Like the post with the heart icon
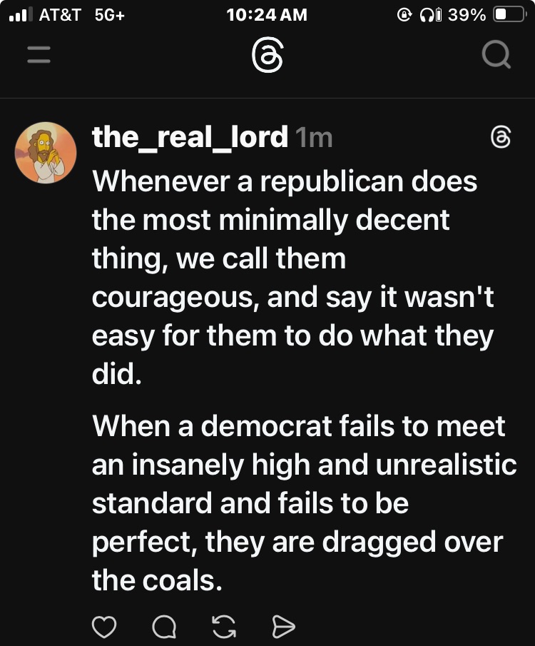Screen dimensions: 535x646 pyautogui.click(x=105, y=627)
